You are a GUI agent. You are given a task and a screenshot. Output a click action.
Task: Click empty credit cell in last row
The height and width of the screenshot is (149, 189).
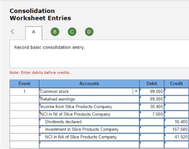coord(177,145)
